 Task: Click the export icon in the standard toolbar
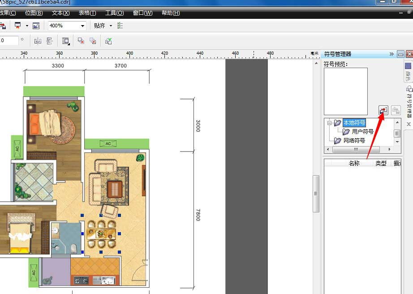click(3, 26)
